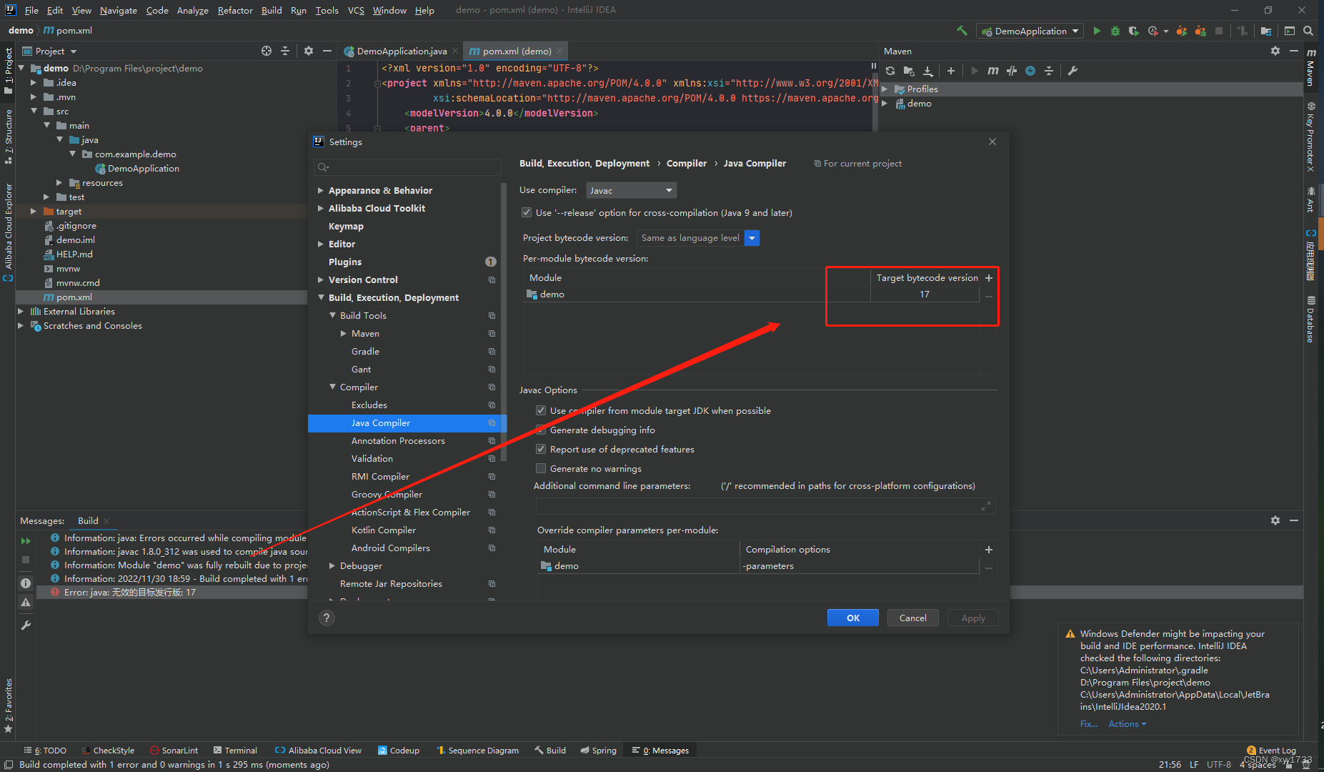Enable Generate no warnings checkbox

tap(541, 468)
